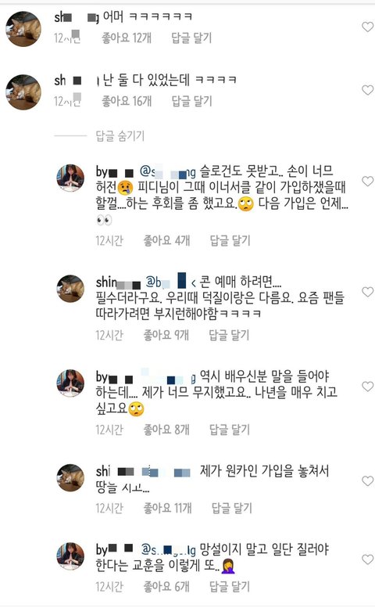Open the 'shin' username on '콘 예매' comment

pyautogui.click(x=118, y=282)
